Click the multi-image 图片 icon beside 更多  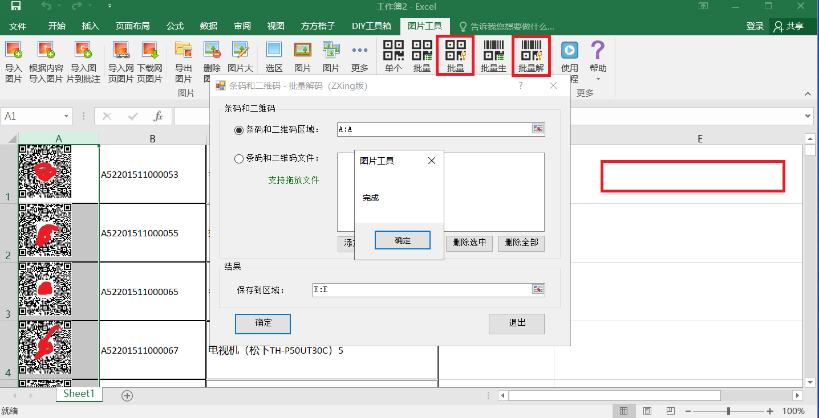tap(331, 50)
